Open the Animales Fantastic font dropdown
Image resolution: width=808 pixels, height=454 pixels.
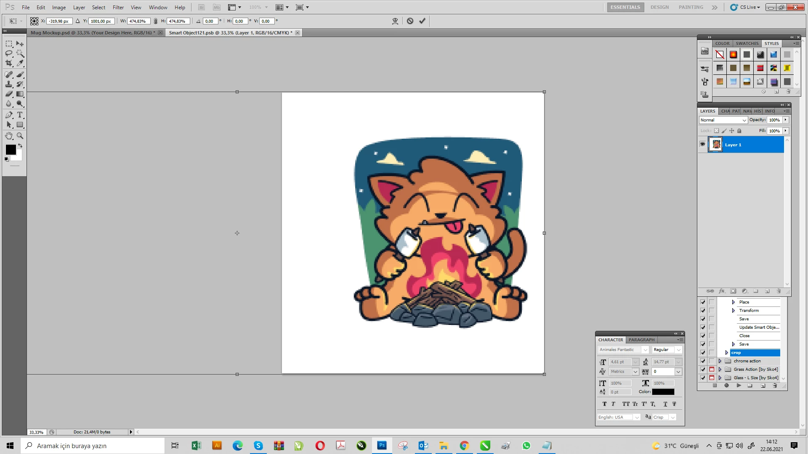tap(645, 350)
